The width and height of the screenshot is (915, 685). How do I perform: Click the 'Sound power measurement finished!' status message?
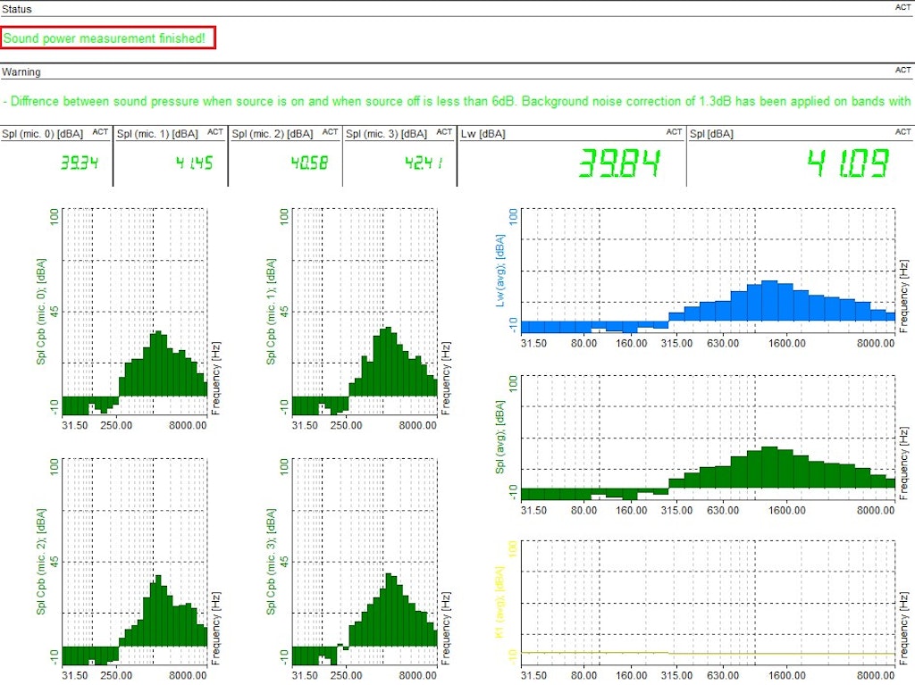[105, 38]
